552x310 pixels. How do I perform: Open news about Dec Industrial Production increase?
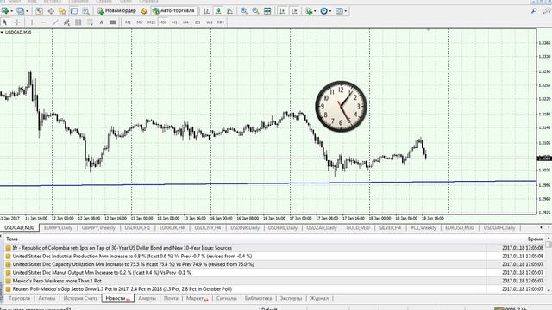pyautogui.click(x=132, y=257)
